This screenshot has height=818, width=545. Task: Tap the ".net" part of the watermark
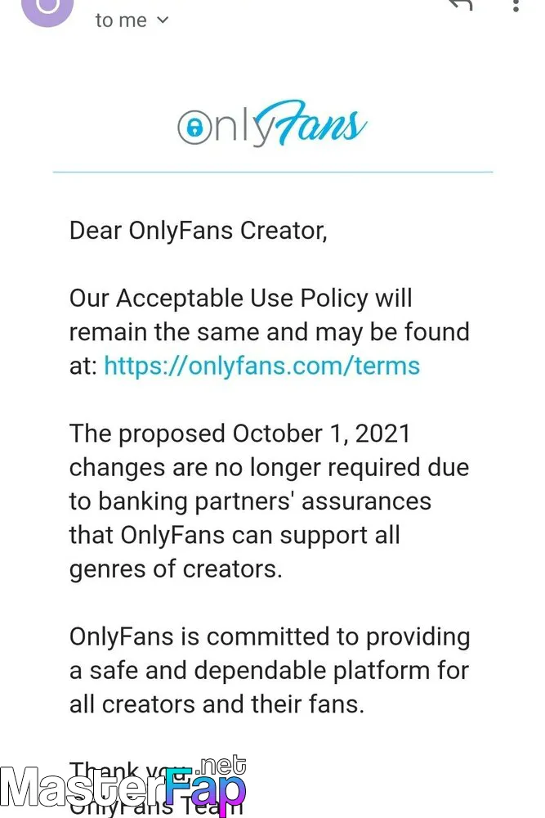[220, 766]
